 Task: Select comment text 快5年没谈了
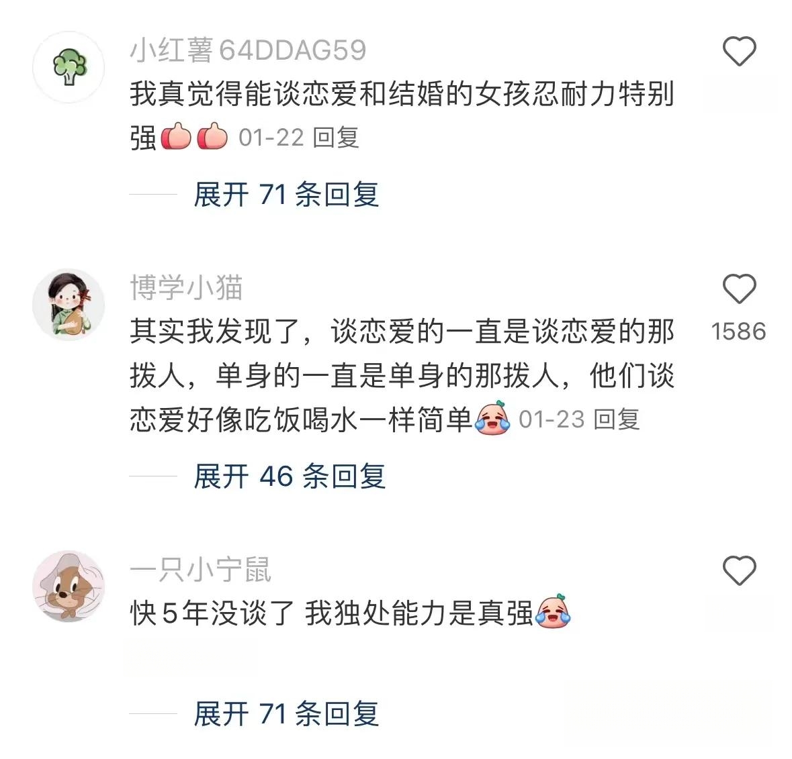212,613
